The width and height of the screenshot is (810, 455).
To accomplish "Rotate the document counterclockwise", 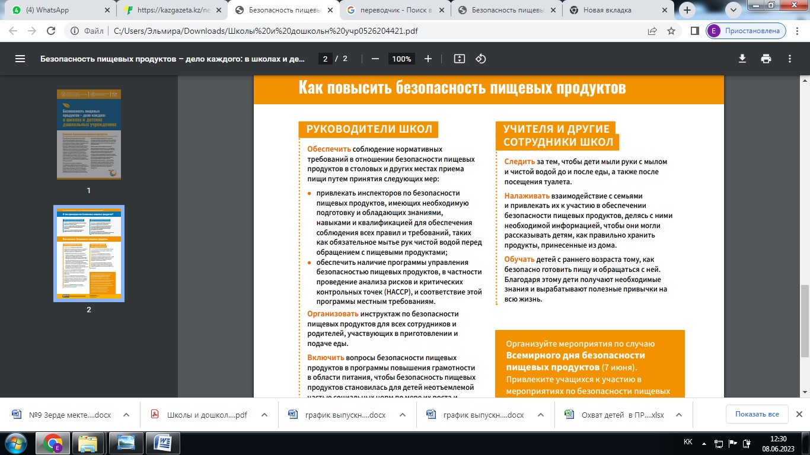I will click(481, 59).
